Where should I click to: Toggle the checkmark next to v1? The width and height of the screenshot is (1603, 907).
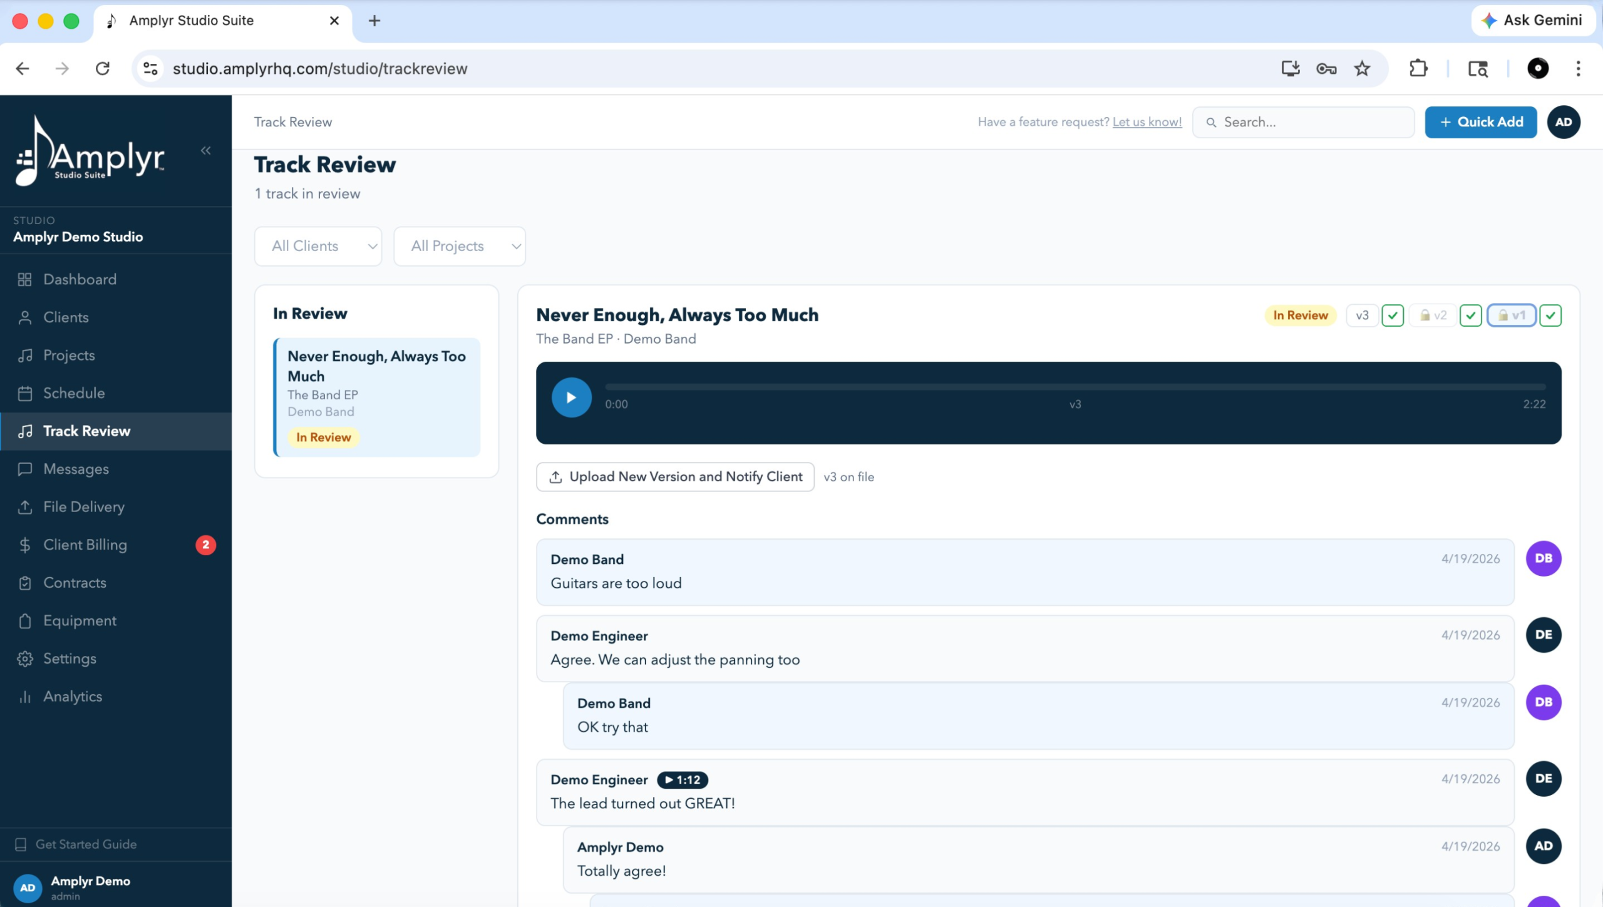1550,315
